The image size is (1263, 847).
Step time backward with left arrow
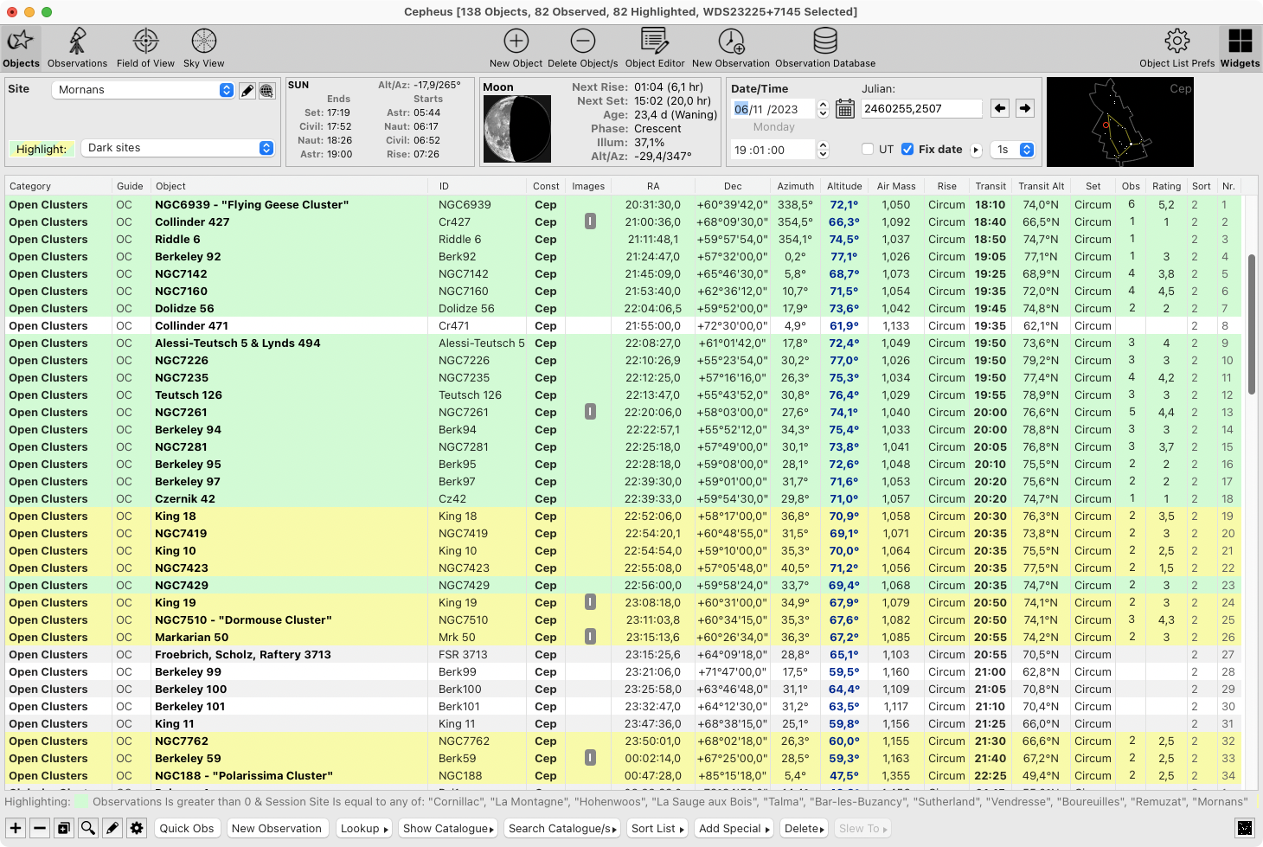coord(1000,108)
